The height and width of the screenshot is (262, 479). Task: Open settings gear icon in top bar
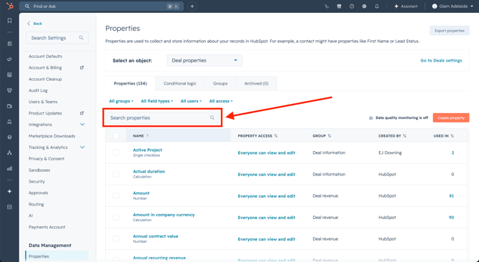pos(364,6)
